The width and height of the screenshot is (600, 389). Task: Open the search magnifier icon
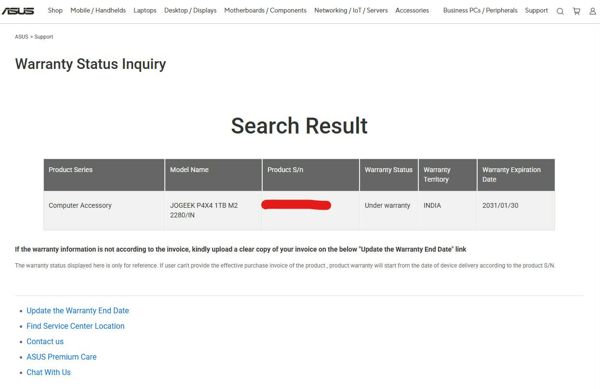pos(560,11)
